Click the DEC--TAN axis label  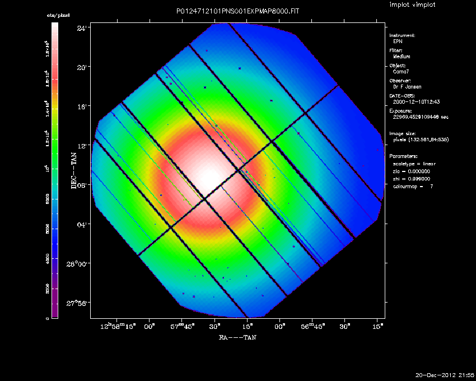tap(73, 170)
